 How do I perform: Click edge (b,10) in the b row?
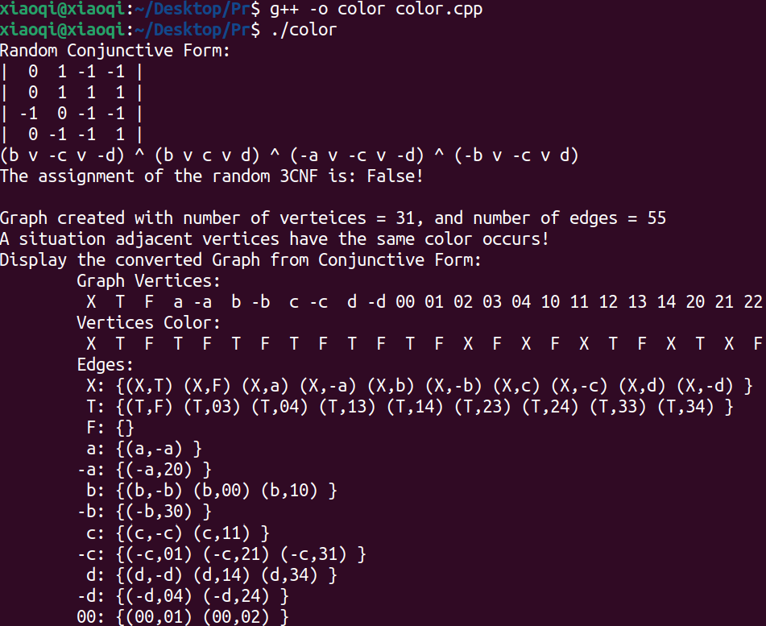[x=289, y=490]
